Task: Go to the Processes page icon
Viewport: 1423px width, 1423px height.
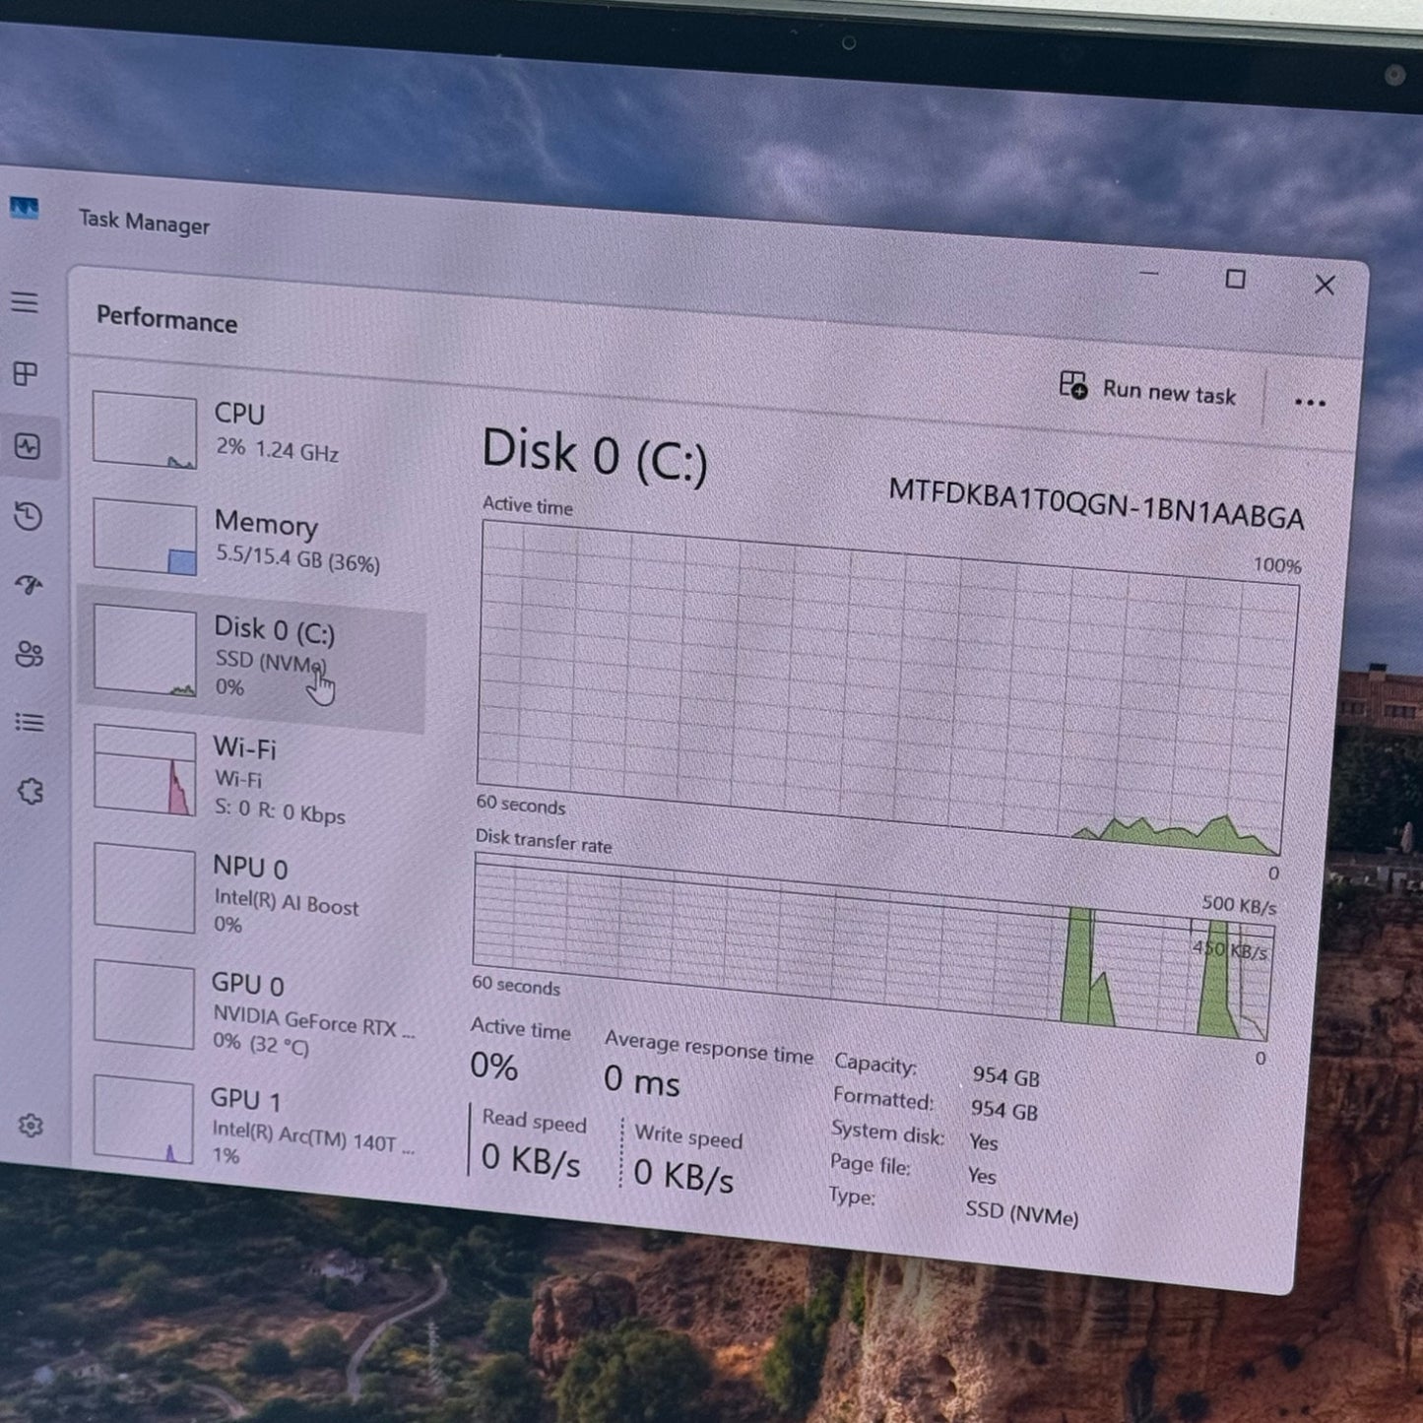Action: click(26, 374)
